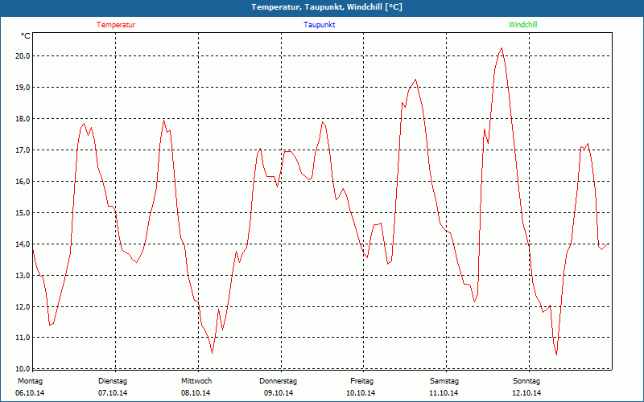Click the 18,0 y-axis value

(x=23, y=119)
